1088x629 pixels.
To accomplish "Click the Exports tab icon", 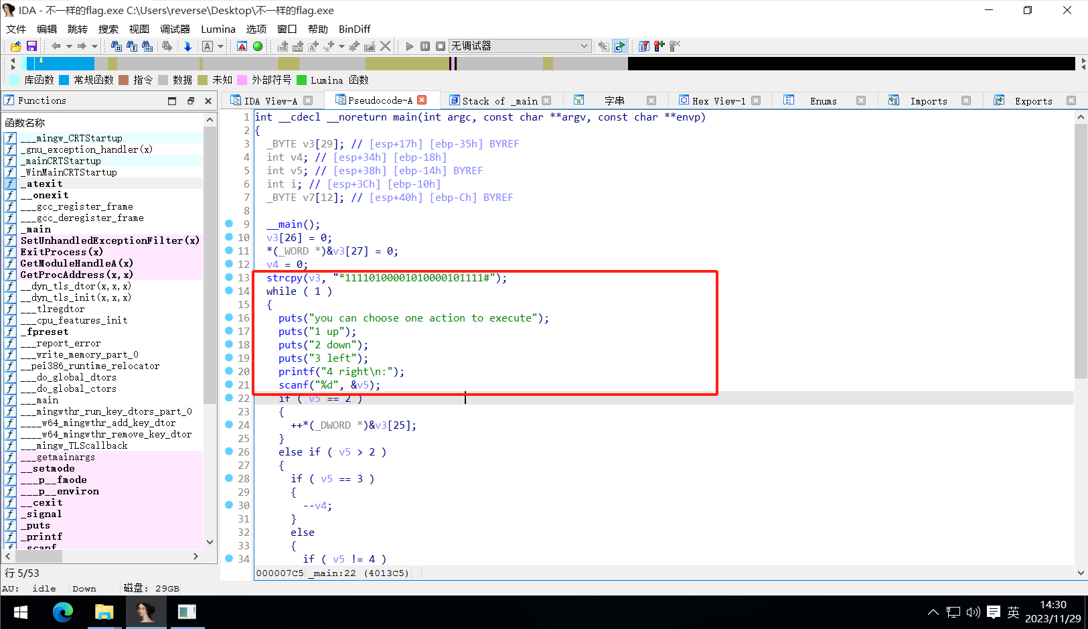I will [x=999, y=100].
